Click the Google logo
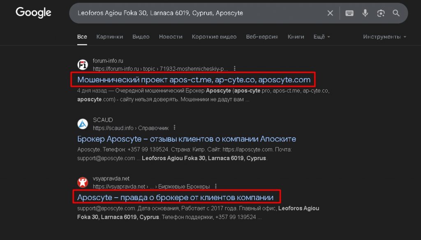This screenshot has height=240, width=421. 33,13
